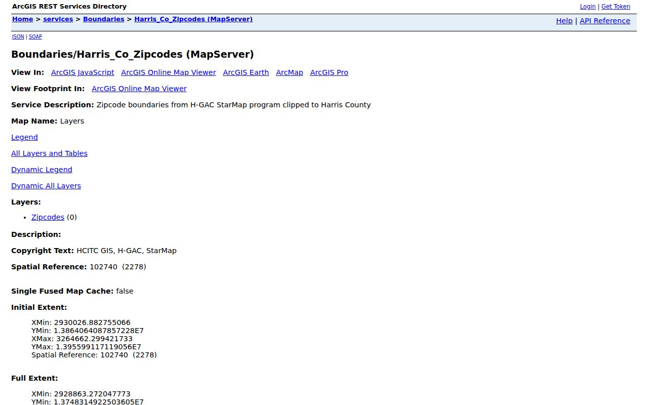This screenshot has height=405, width=648.
Task: Click Single Fused Map Cache false text
Action: (72, 291)
